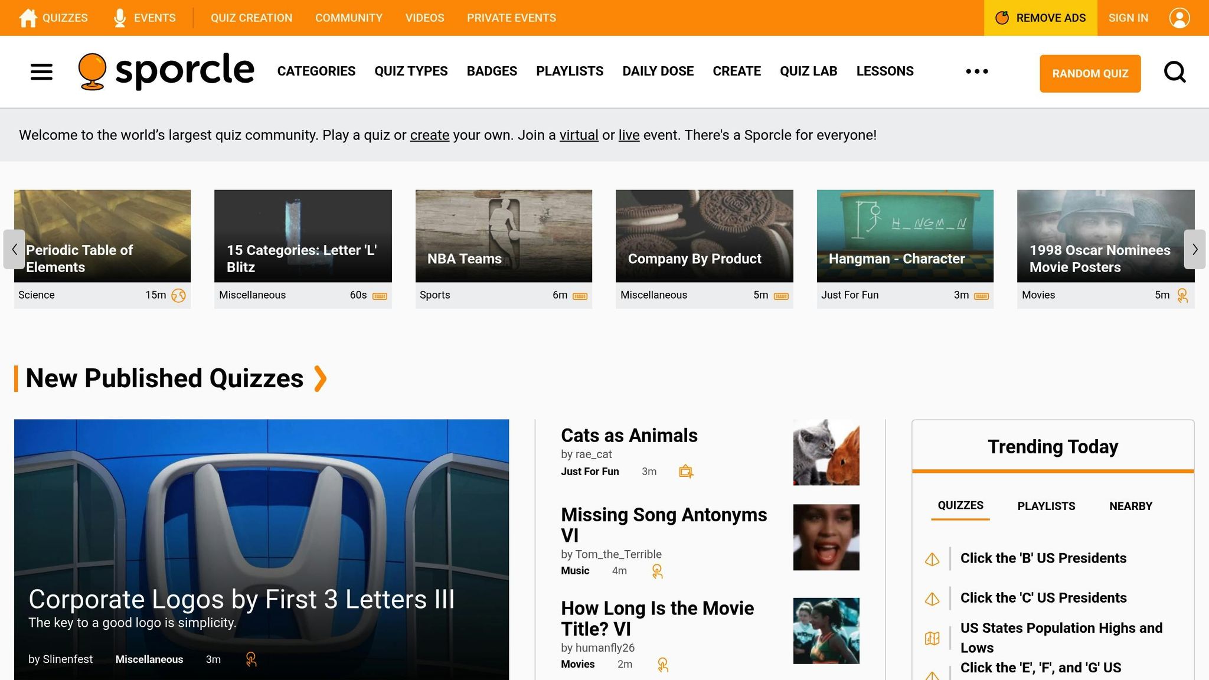Open the Periodic Table of Elements quiz card
This screenshot has width=1209, height=680.
point(102,249)
